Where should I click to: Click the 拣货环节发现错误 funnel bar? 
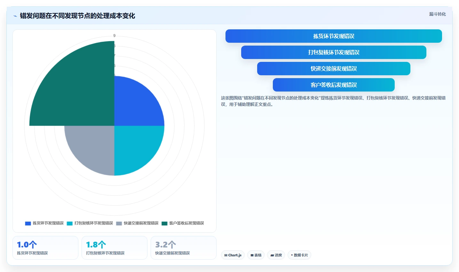[x=334, y=36]
